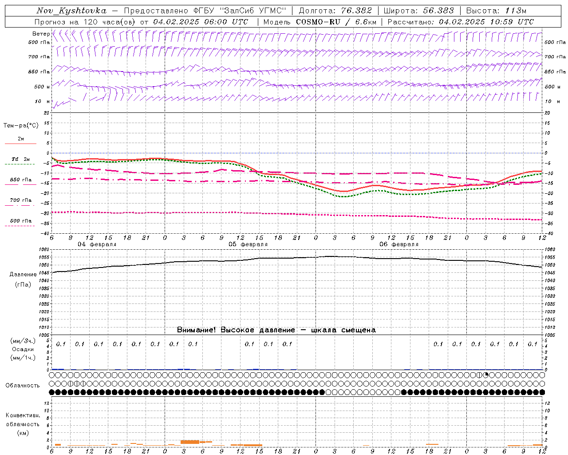Image resolution: width=568 pixels, height=455 pixels.
Task: Click the 'Ветер' wind panel label
Action: click(41, 34)
